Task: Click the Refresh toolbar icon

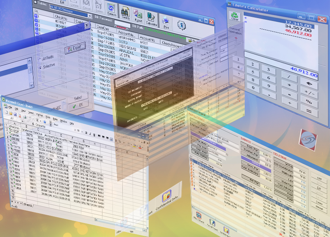Action: coord(111,10)
